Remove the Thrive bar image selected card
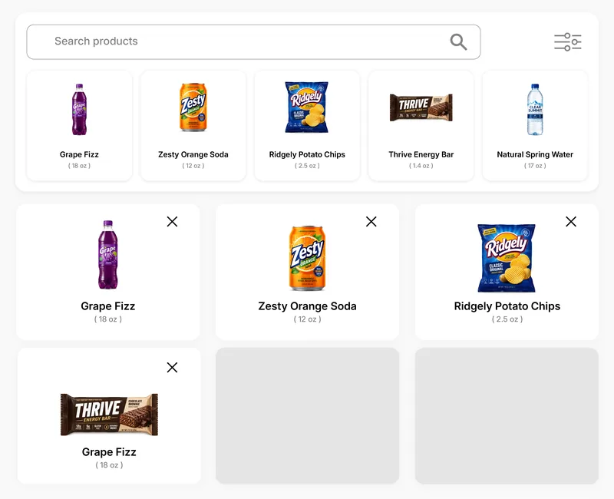Screen dimensions: 614x499 pos(172,368)
